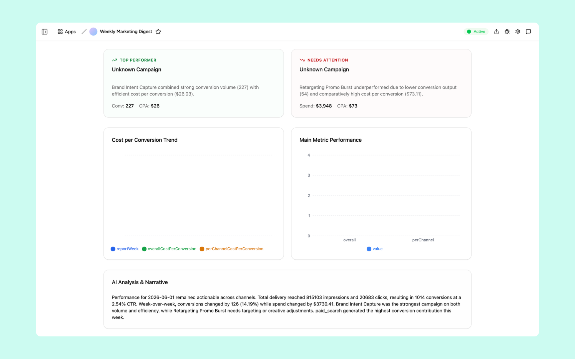Click the perChannel x-axis label
The image size is (575, 359).
coord(423,240)
